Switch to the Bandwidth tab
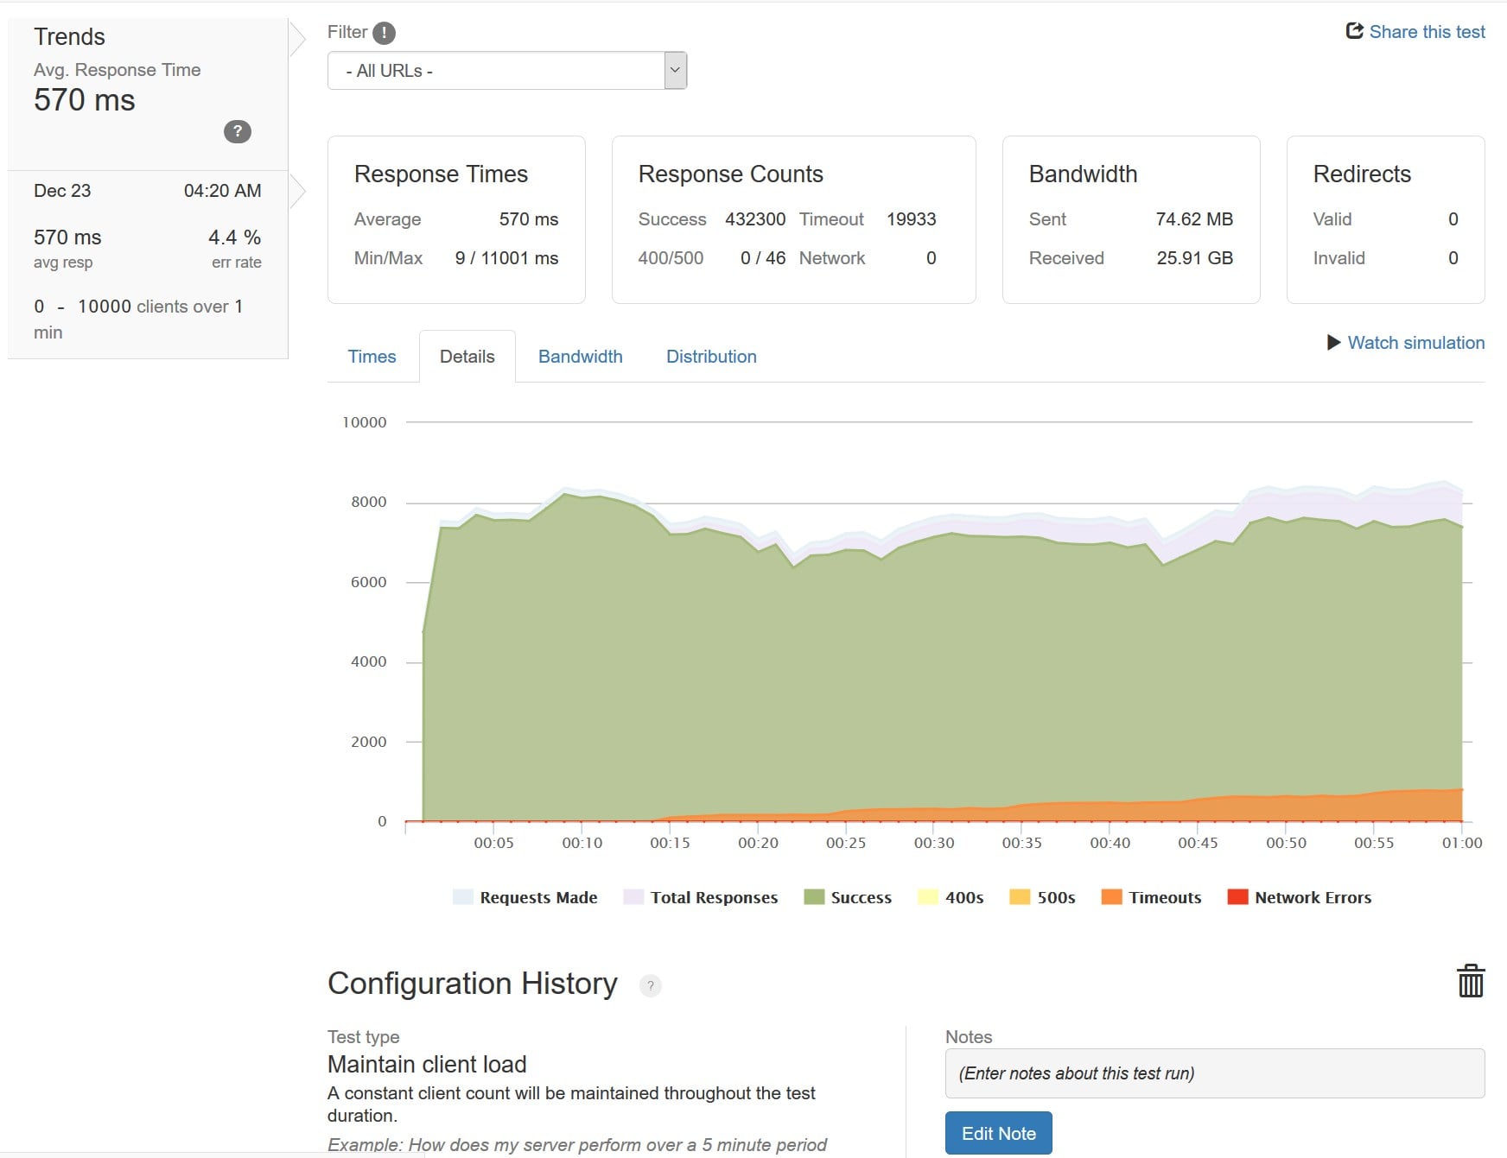This screenshot has height=1158, width=1507. (580, 357)
